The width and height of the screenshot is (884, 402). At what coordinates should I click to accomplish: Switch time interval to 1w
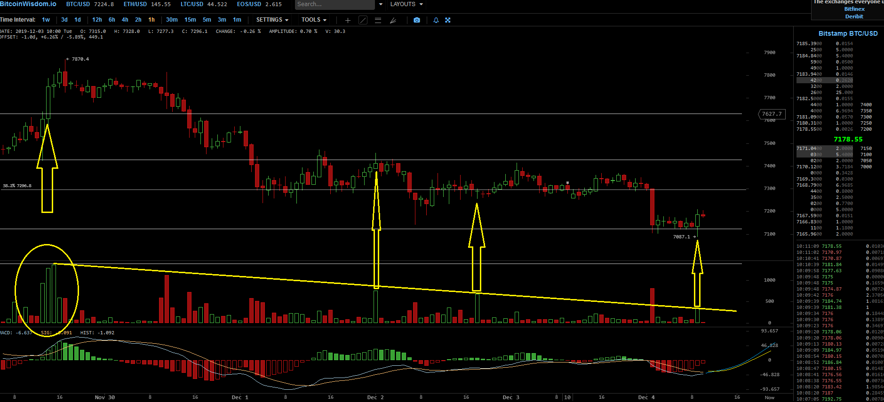(x=46, y=20)
